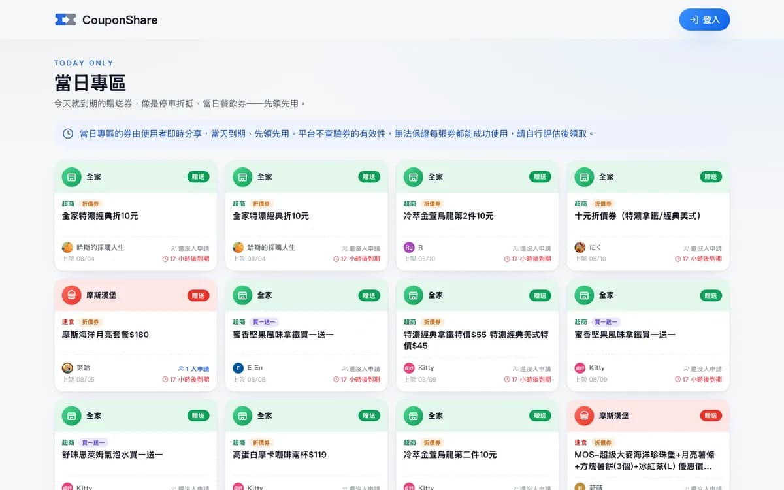
Task: Select 買一送一 tag on E En's card
Action: [x=264, y=322]
